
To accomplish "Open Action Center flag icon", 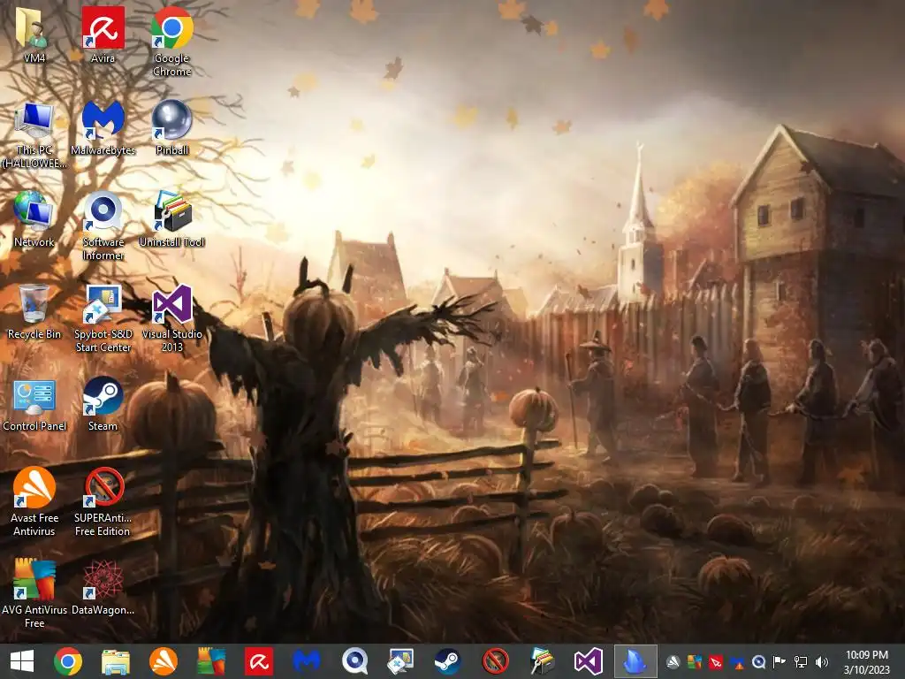I will [x=780, y=662].
